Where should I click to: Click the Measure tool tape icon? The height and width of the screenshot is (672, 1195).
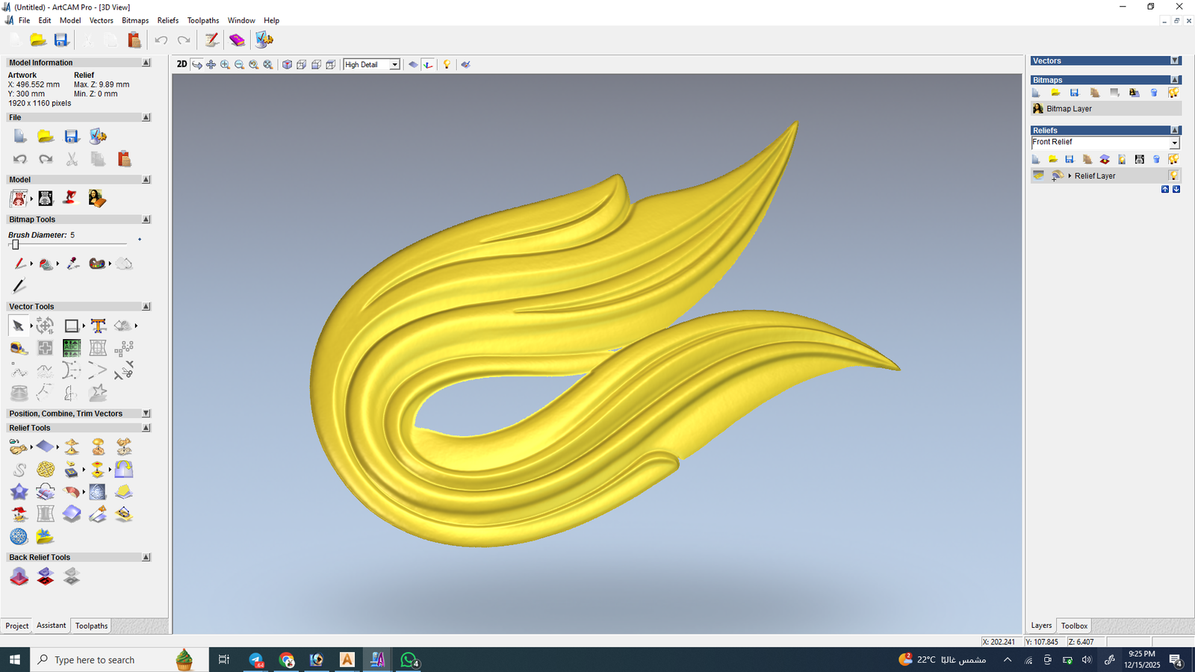click(x=19, y=348)
